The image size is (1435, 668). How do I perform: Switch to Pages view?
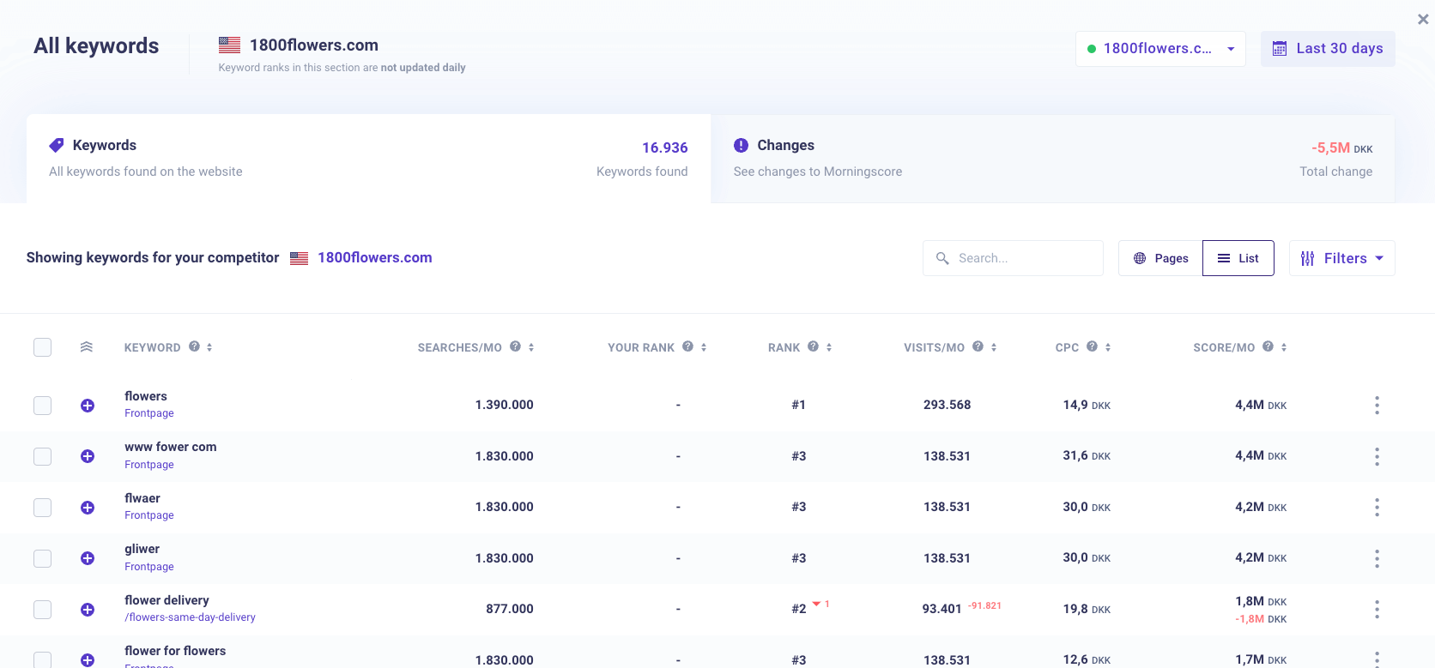click(1160, 258)
